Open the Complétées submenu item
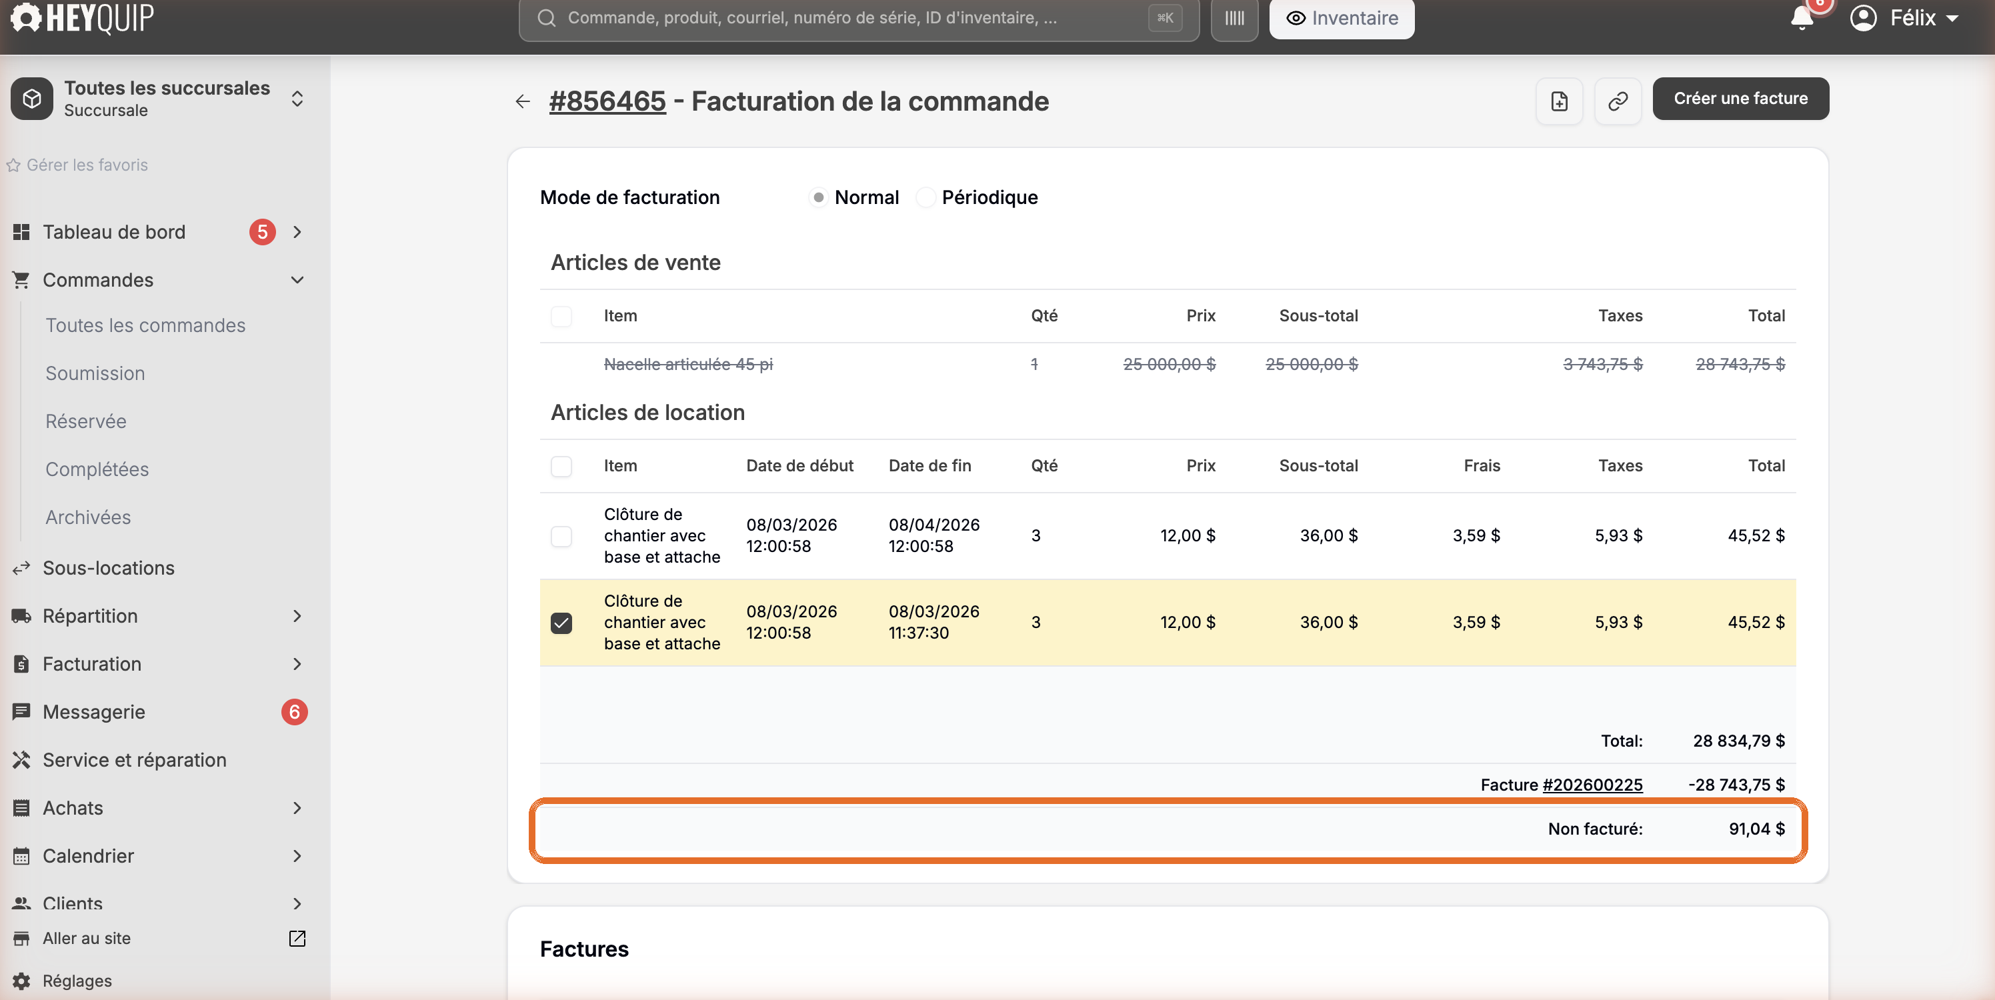Screen dimensions: 1995x1000 pos(97,469)
